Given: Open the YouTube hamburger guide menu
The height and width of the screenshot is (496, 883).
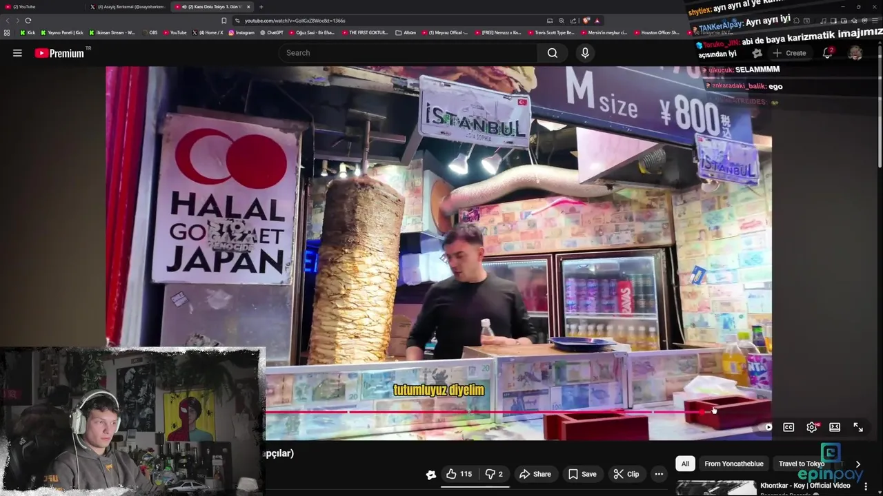Looking at the screenshot, I should (17, 53).
